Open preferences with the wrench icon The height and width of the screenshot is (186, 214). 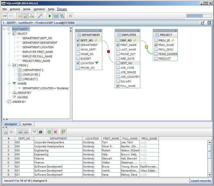coord(40,16)
